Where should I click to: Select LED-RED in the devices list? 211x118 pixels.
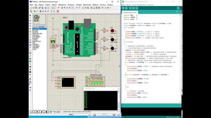pyautogui.click(x=35, y=38)
